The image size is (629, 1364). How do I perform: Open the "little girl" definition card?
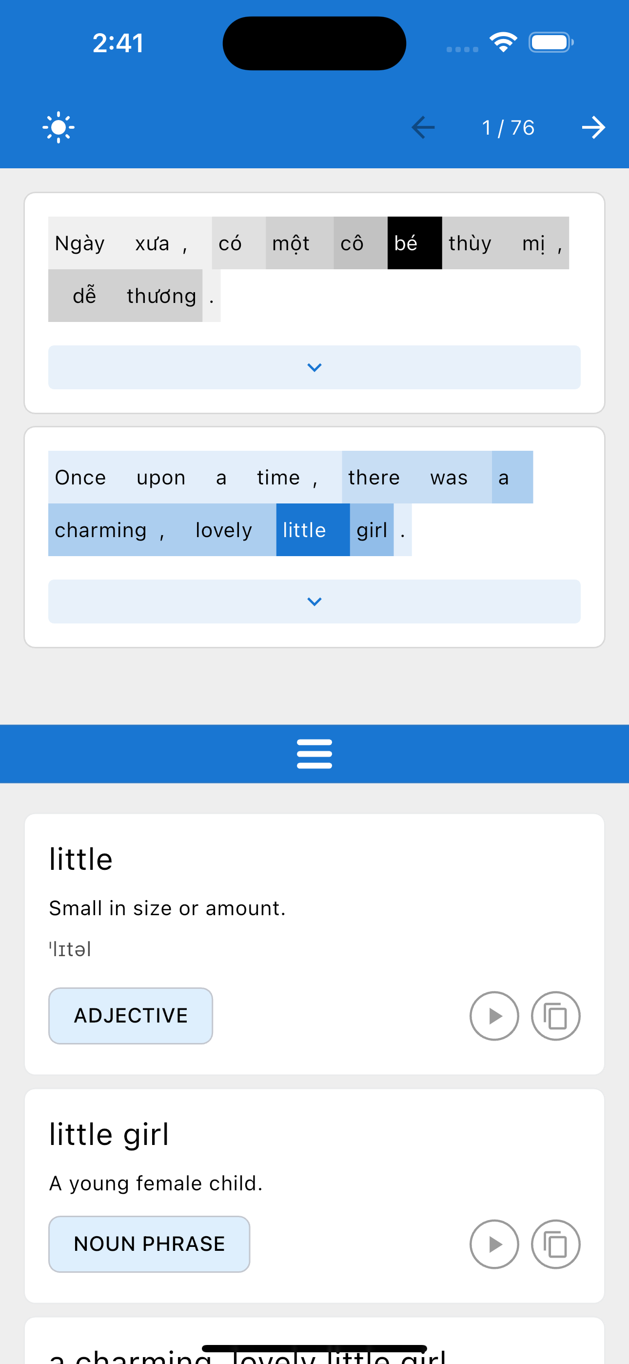[314, 1196]
